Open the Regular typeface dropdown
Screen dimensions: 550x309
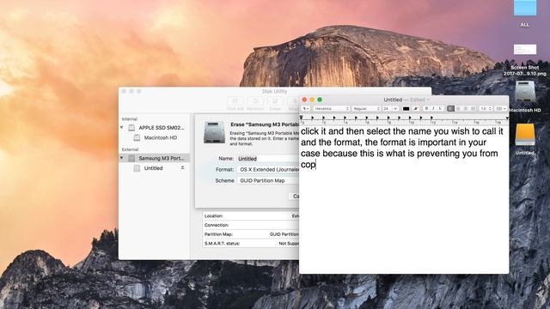(366, 109)
